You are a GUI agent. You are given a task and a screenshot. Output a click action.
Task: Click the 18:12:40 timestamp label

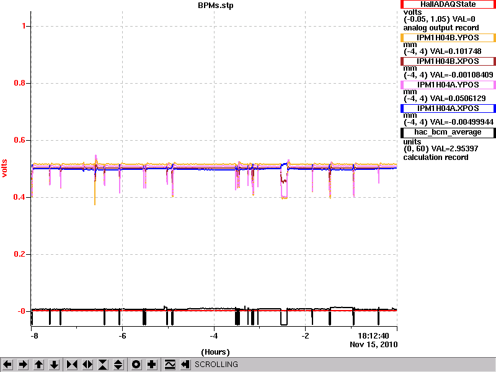pyautogui.click(x=373, y=336)
